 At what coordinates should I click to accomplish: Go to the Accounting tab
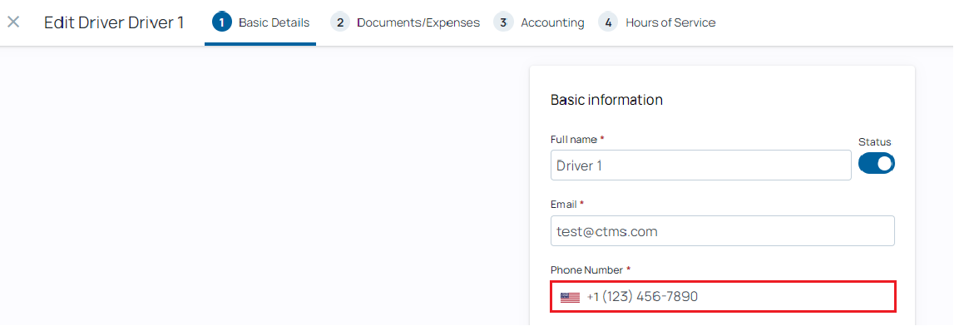[539, 22]
